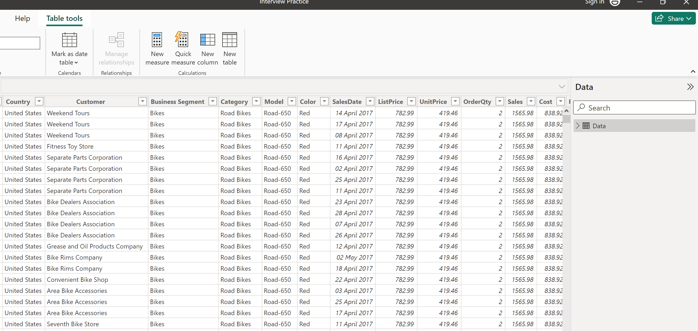Expand the formula bar chevron
This screenshot has height=331, width=698.
click(562, 87)
